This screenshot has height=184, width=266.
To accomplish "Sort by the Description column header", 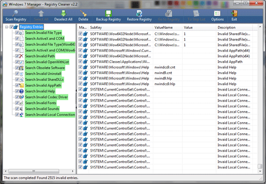I will pyautogui.click(x=234, y=27).
